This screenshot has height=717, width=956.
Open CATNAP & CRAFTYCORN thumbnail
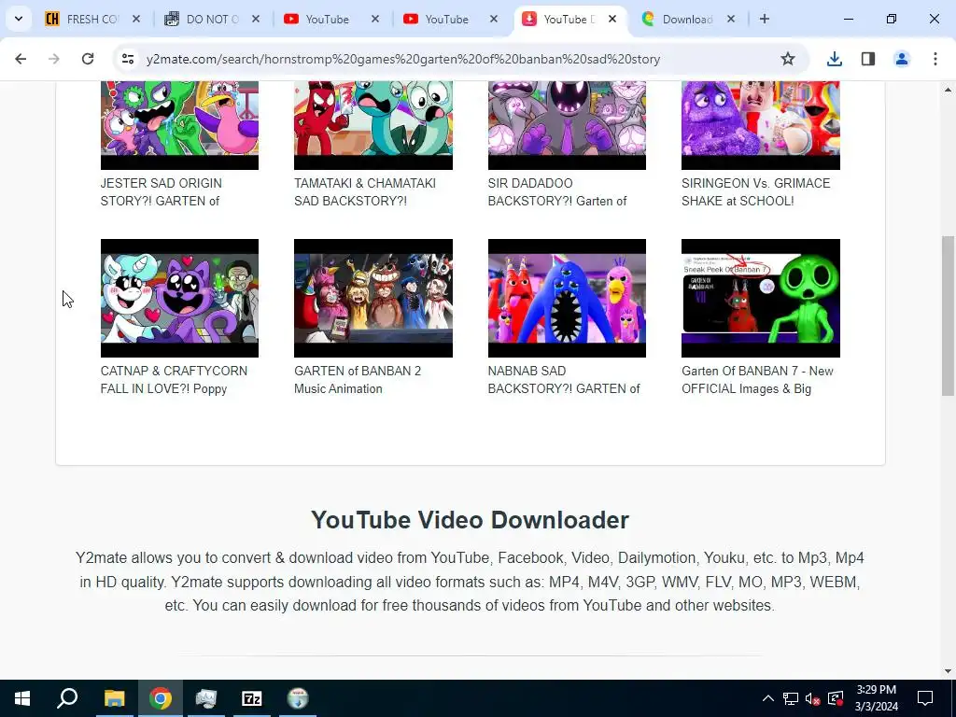179,298
